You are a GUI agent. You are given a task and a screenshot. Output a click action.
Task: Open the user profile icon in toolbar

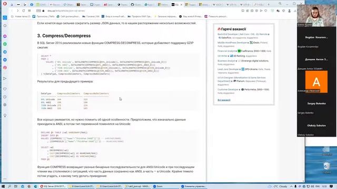289,10
